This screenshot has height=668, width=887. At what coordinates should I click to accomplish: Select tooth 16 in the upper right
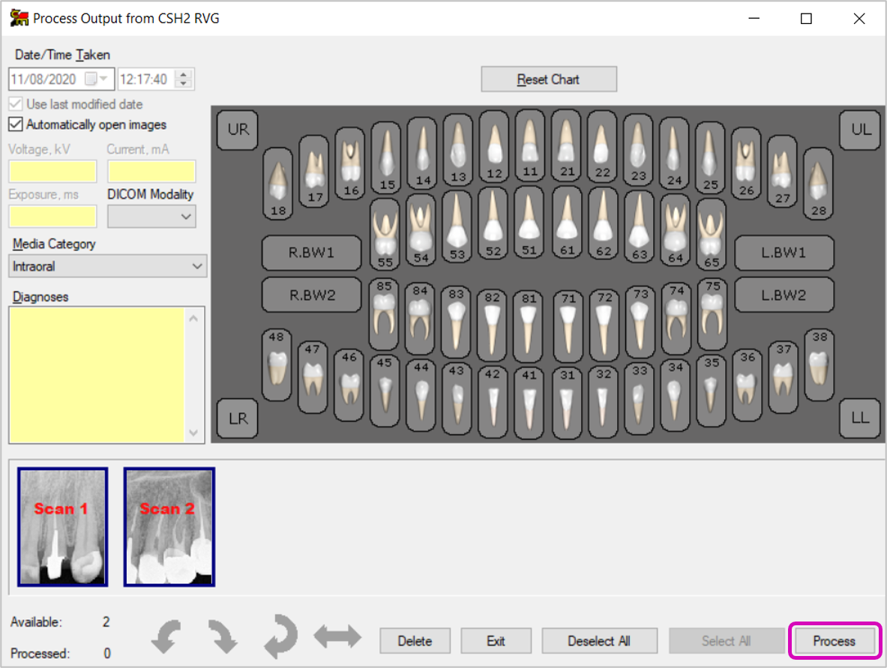click(350, 163)
